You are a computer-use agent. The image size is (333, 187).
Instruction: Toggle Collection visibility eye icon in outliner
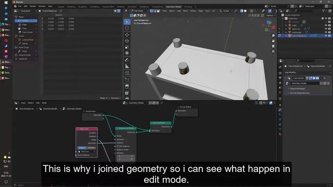326,19
